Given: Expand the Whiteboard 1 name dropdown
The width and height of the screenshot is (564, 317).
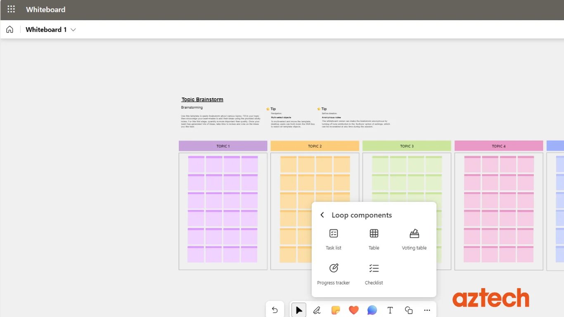Looking at the screenshot, I should click(x=73, y=30).
